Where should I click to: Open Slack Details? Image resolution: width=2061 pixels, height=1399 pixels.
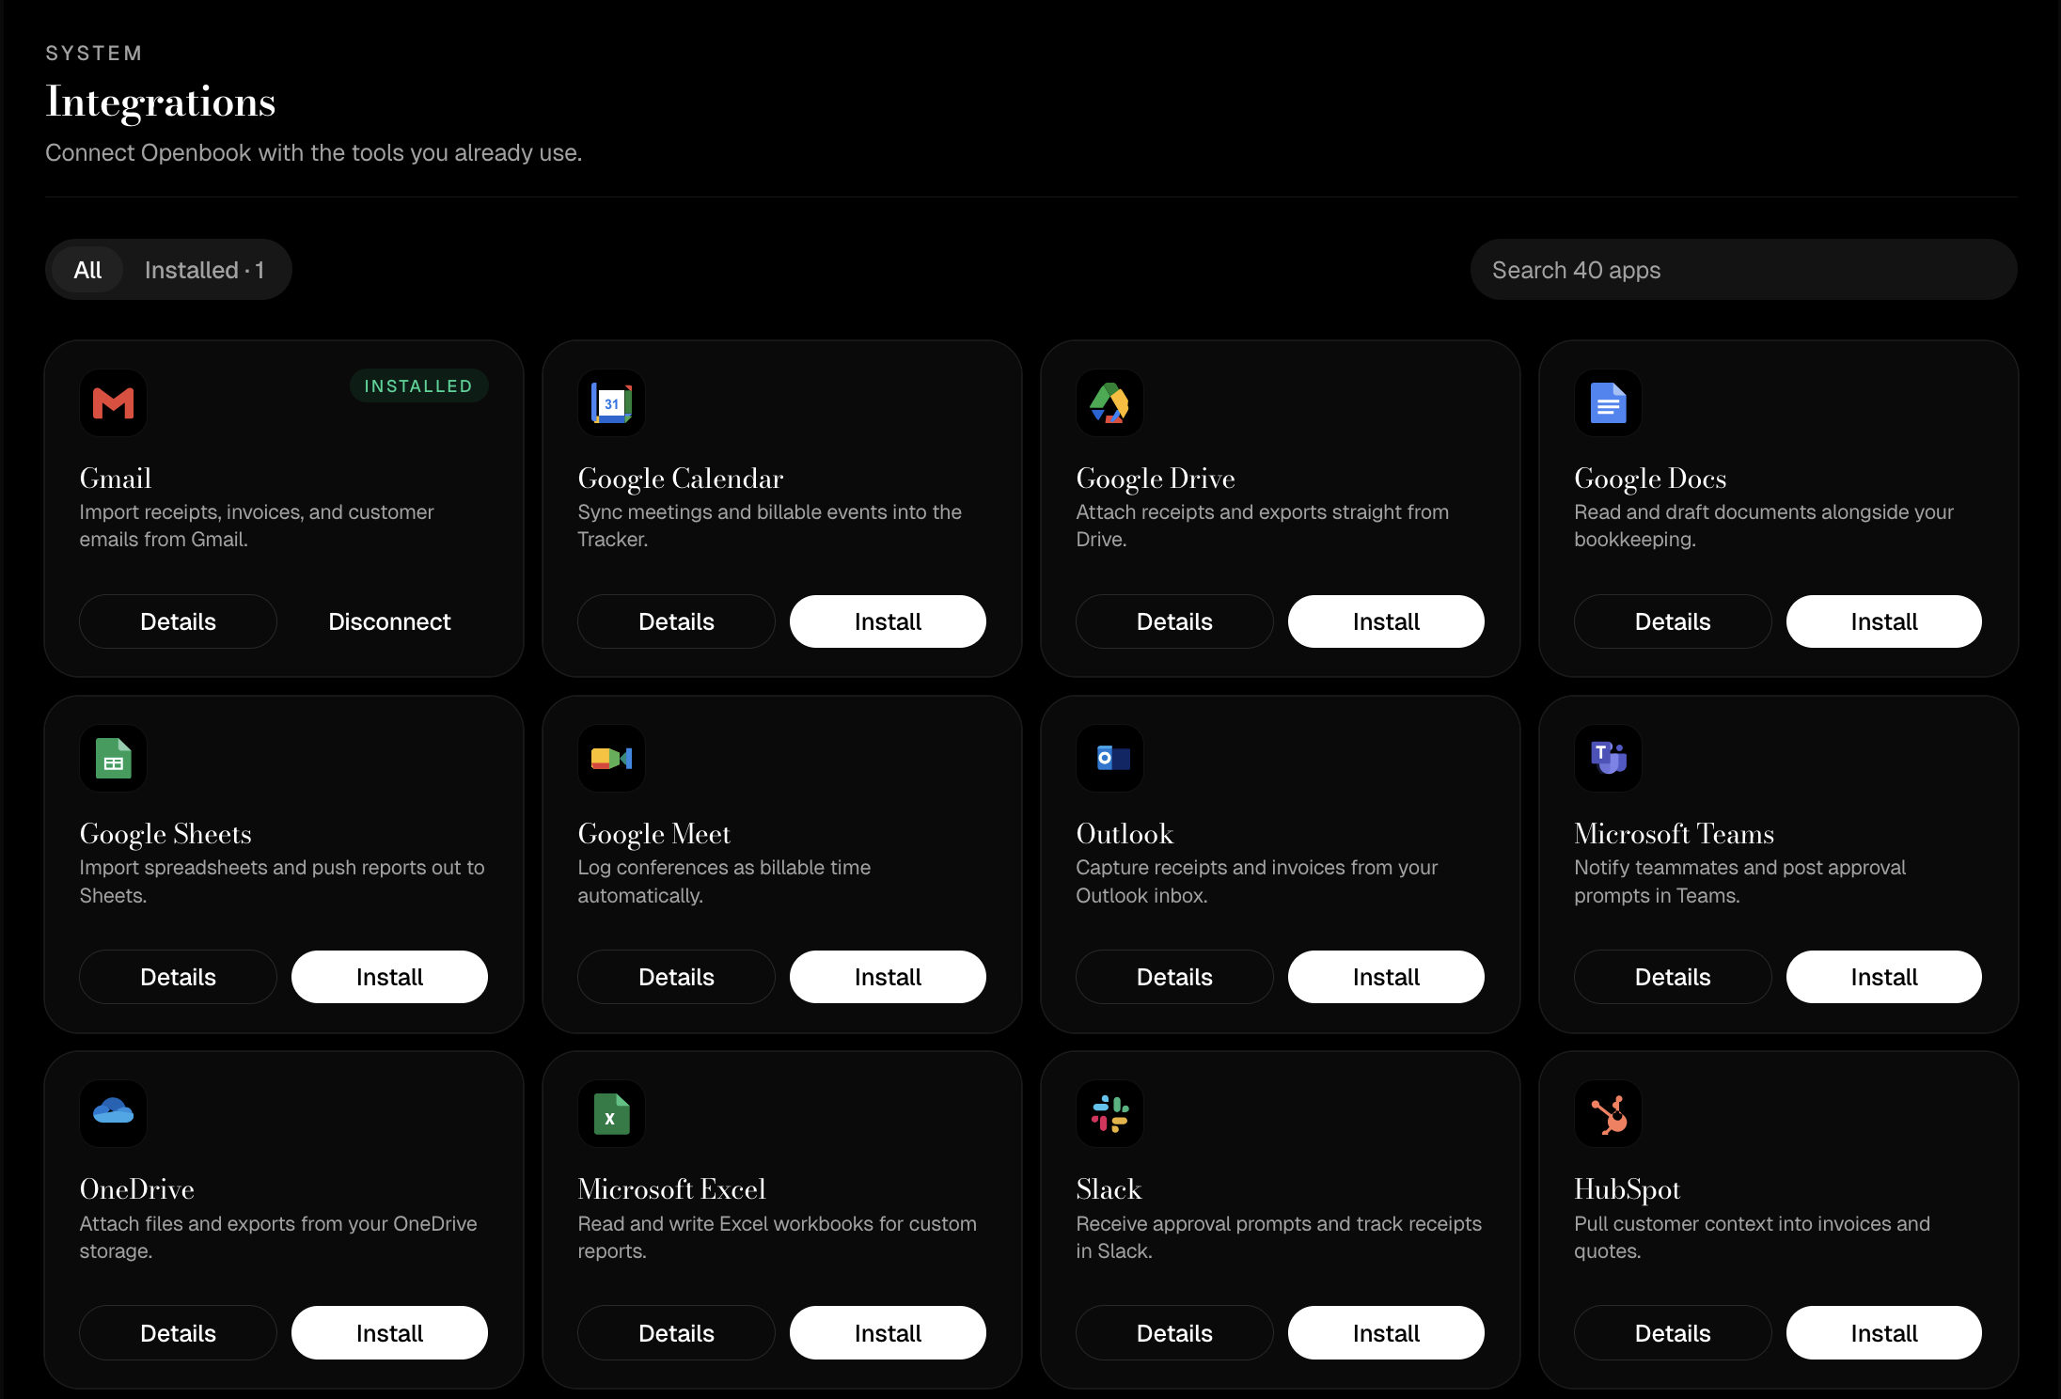pos(1174,1333)
